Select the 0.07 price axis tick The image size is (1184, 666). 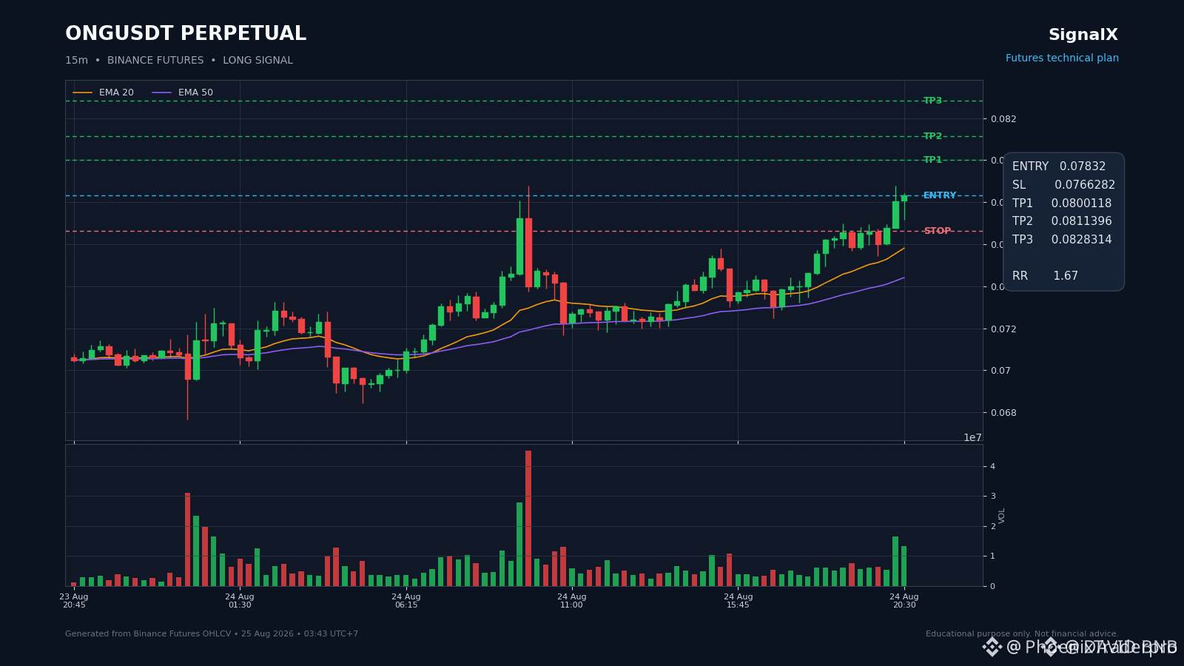tap(1000, 371)
